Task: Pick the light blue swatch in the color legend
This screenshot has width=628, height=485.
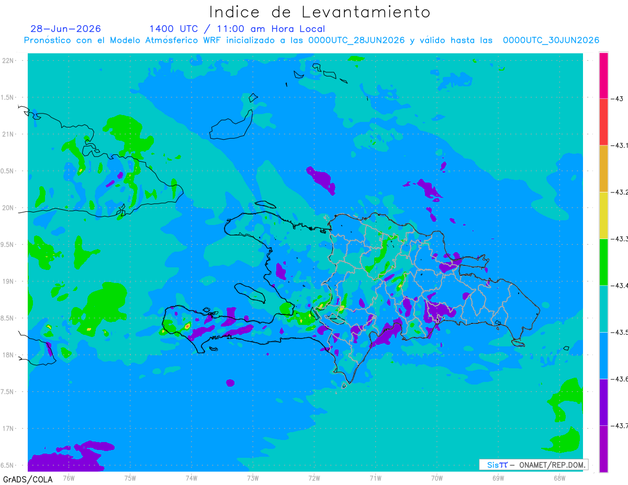Action: 603,355
